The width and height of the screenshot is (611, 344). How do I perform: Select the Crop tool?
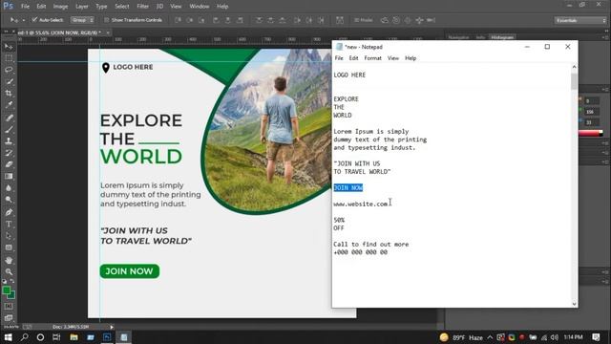pos(9,94)
